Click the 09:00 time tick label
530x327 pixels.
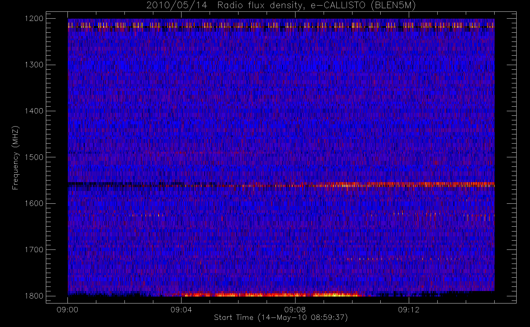[67, 310]
